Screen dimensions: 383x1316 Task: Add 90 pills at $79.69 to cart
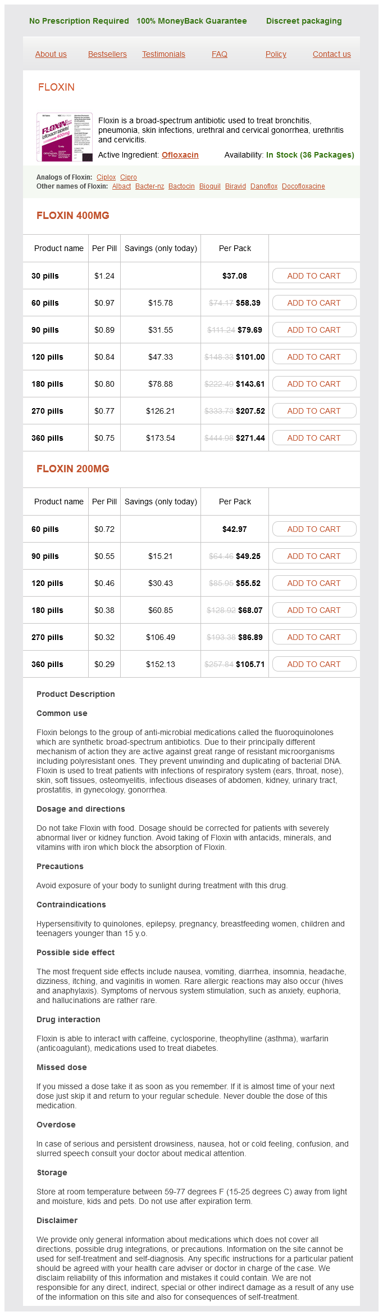(314, 330)
